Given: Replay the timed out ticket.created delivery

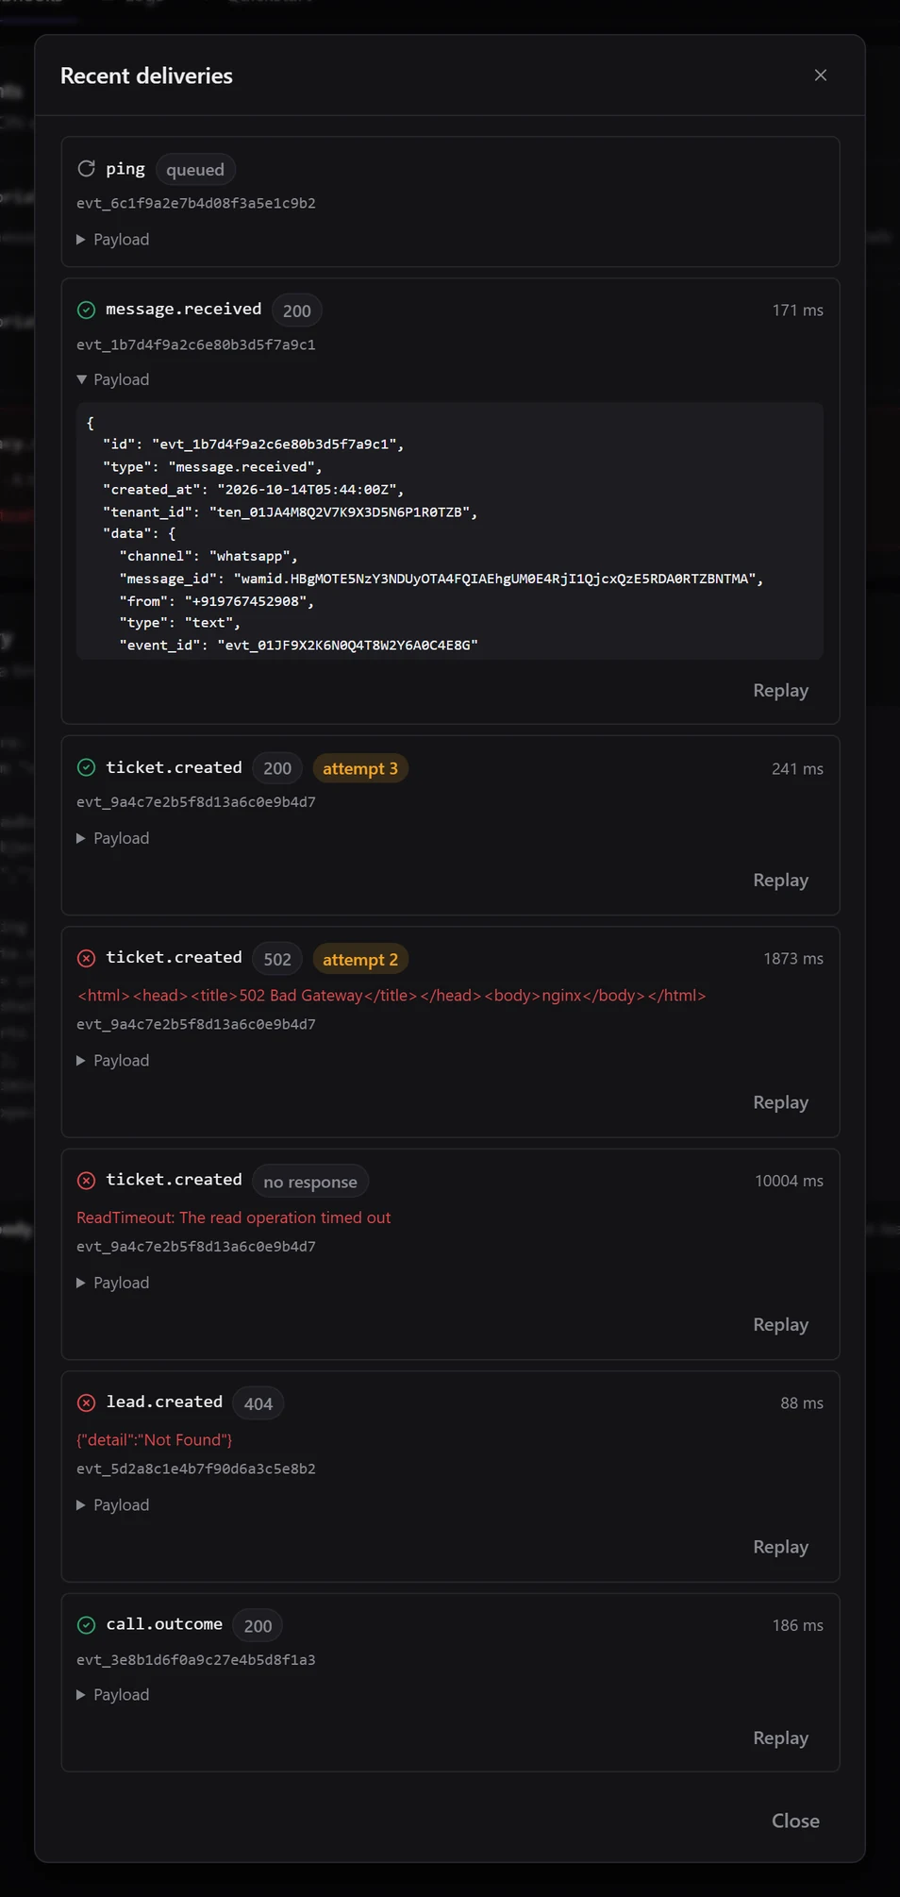Looking at the screenshot, I should click(x=780, y=1325).
